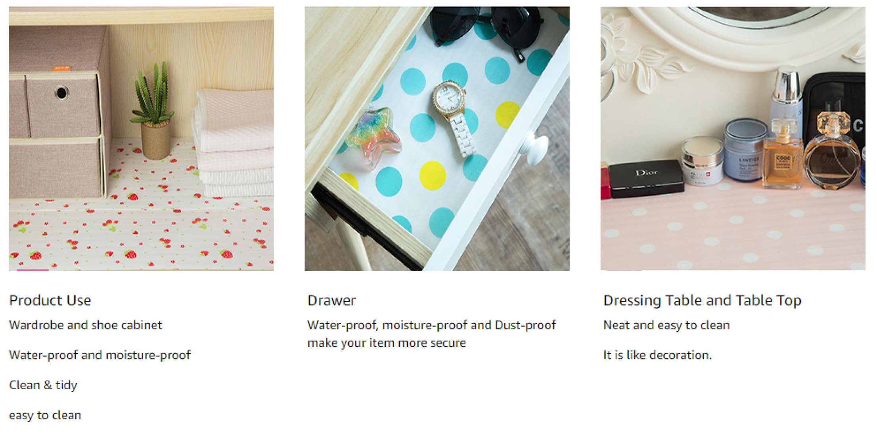The width and height of the screenshot is (877, 436).
Task: Click the Wardrobe and shoe cabinet text
Action: 85,325
